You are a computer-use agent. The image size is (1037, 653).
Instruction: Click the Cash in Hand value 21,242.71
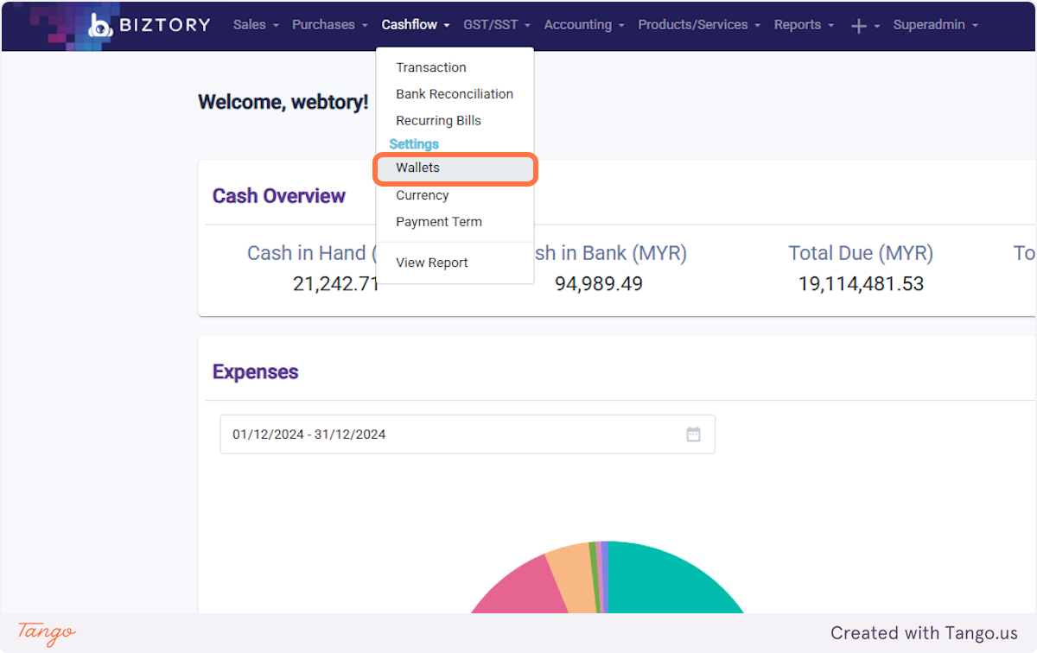click(x=335, y=283)
